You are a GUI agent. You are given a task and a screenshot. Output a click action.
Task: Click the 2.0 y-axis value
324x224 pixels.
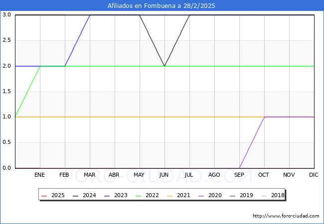pos(6,66)
